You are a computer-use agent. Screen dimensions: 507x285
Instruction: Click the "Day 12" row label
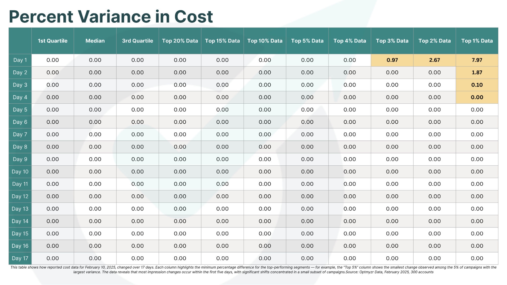[20, 197]
